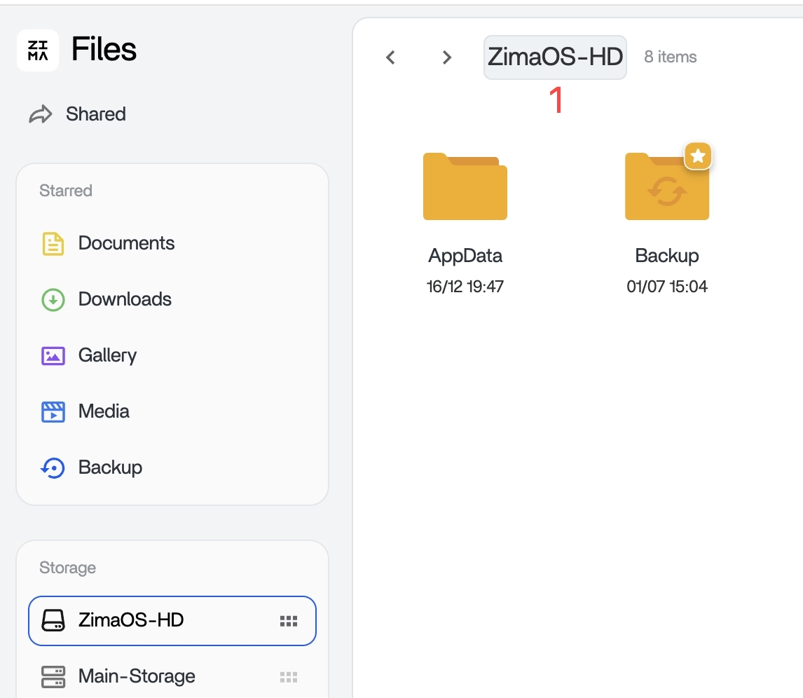Click the ZimaOS-HD drive icon
The height and width of the screenshot is (698, 803).
pyautogui.click(x=53, y=620)
